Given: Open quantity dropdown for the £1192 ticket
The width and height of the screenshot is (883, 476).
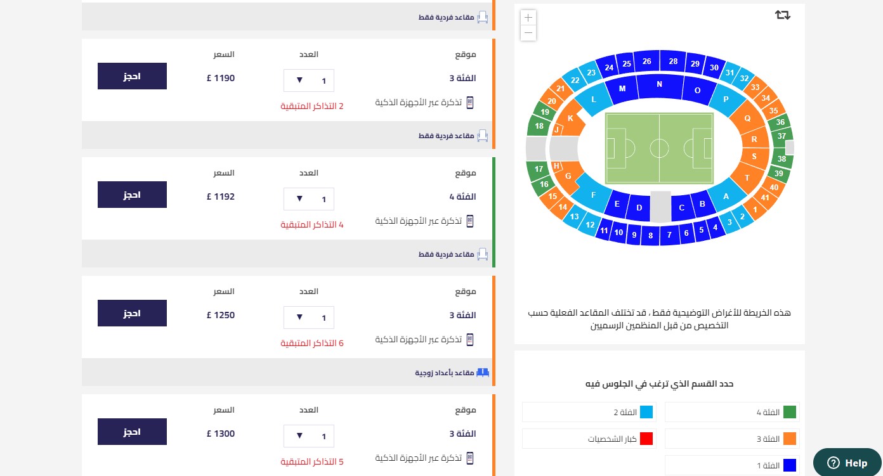Looking at the screenshot, I should (309, 199).
